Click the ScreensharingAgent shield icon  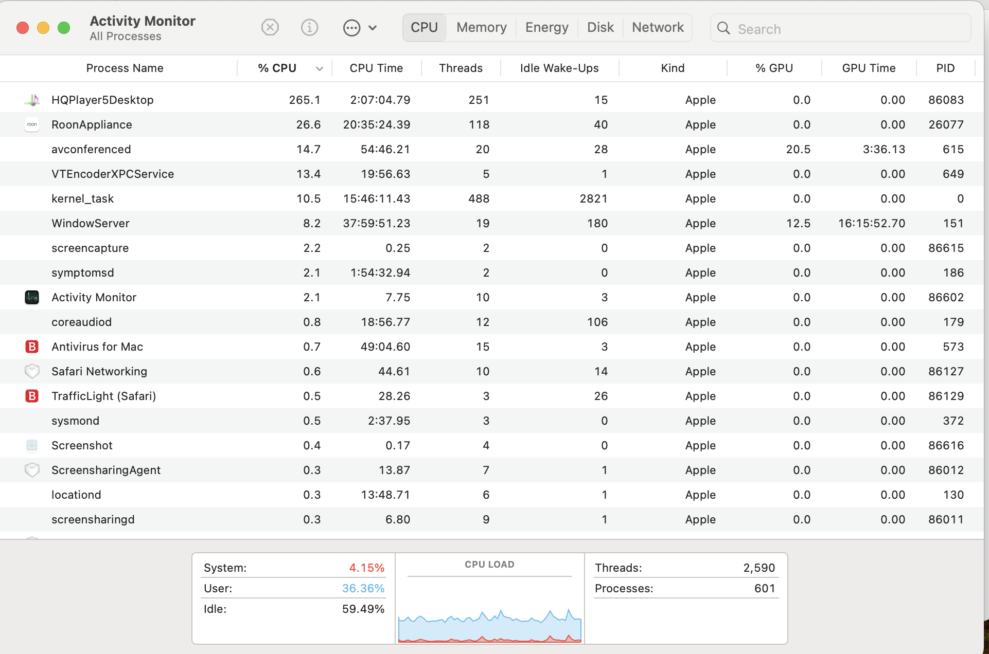click(x=32, y=470)
